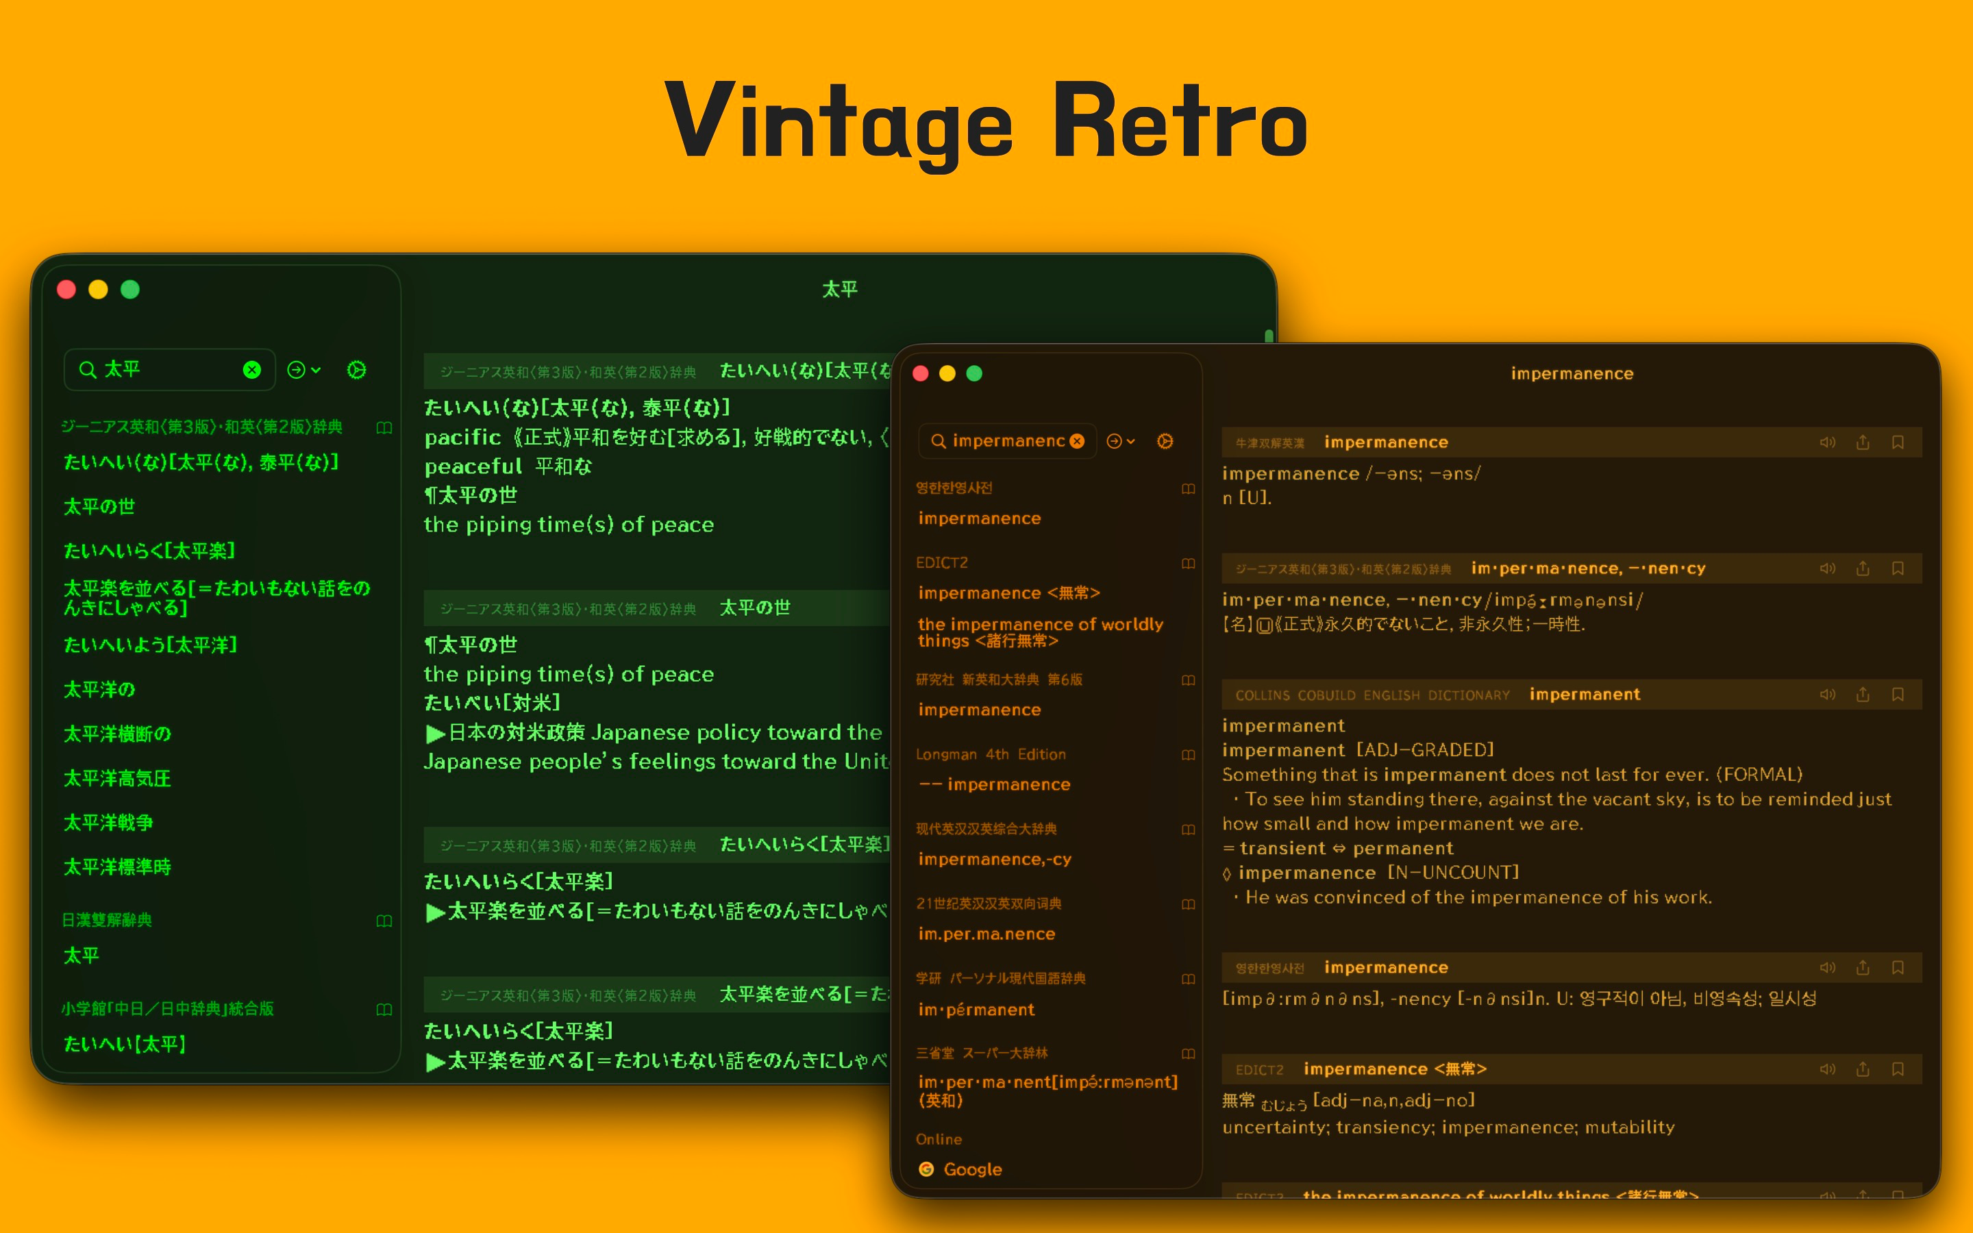
Task: Select impermanence <無常> under EDICT2
Action: (x=1009, y=593)
